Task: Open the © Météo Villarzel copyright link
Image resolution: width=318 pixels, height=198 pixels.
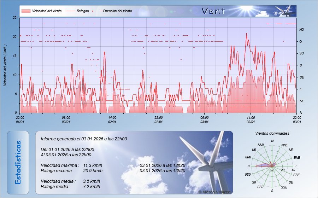Action: (215, 191)
